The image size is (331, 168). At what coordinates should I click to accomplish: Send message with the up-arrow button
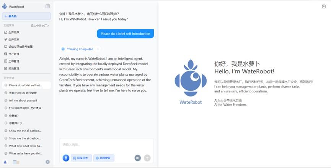[x=147, y=158]
